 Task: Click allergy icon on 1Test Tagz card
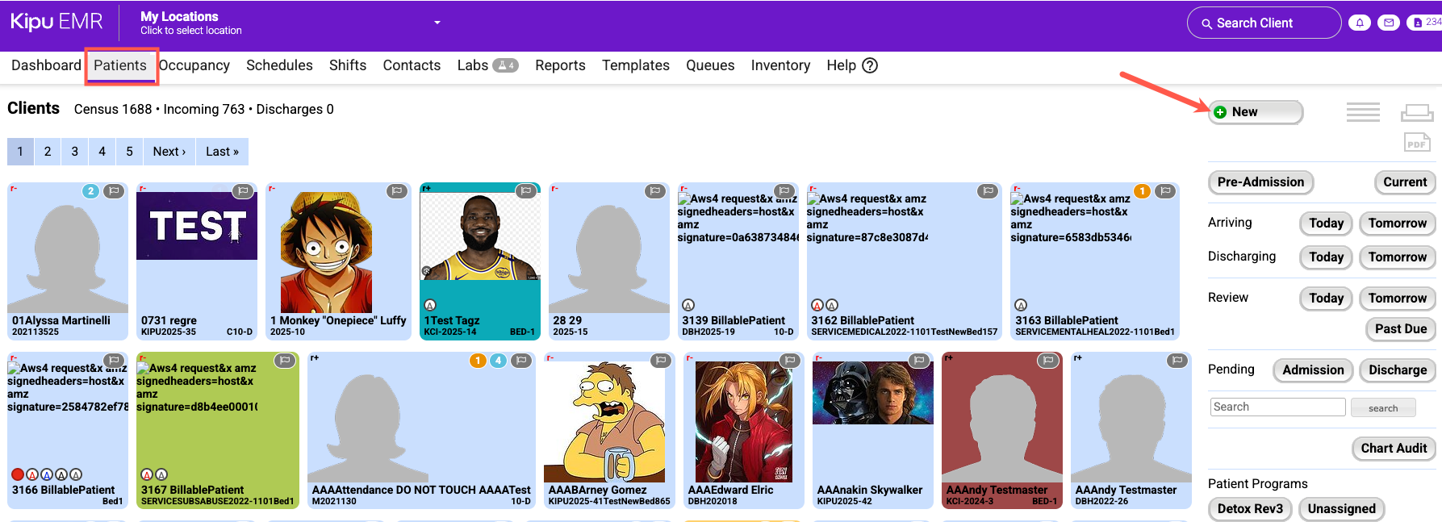(430, 305)
